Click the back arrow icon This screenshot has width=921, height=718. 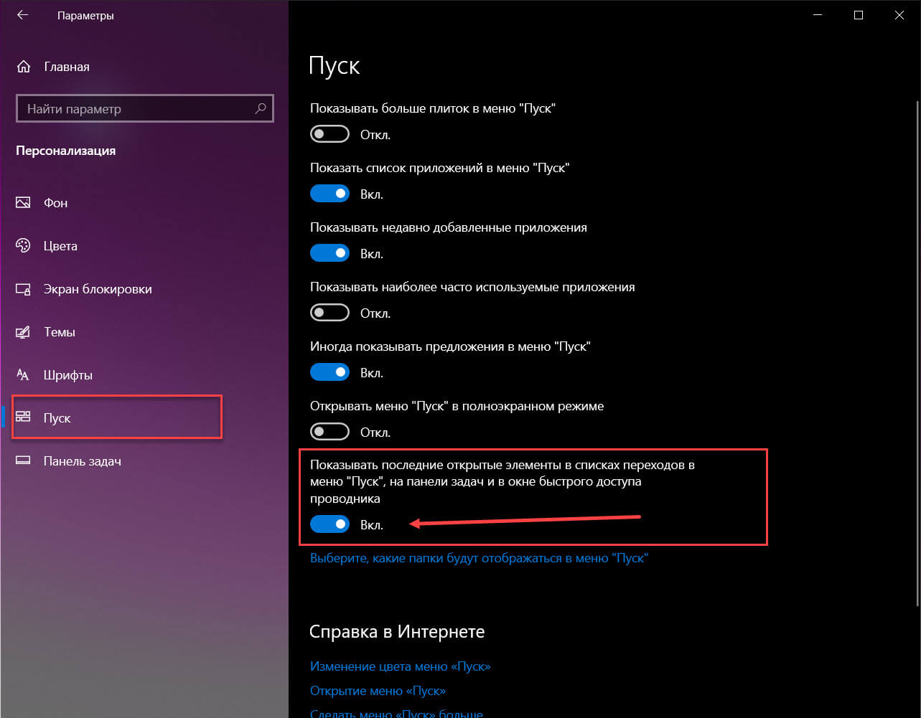pos(23,15)
